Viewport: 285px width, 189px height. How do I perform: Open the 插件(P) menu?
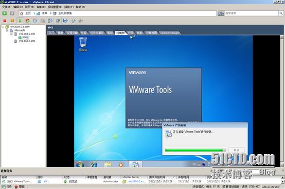(x=69, y=7)
